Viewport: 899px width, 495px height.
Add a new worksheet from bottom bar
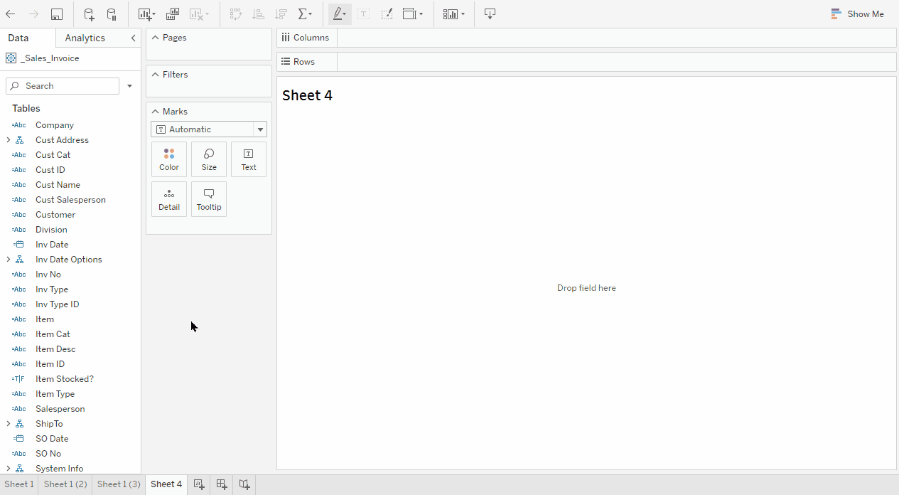coord(199,484)
